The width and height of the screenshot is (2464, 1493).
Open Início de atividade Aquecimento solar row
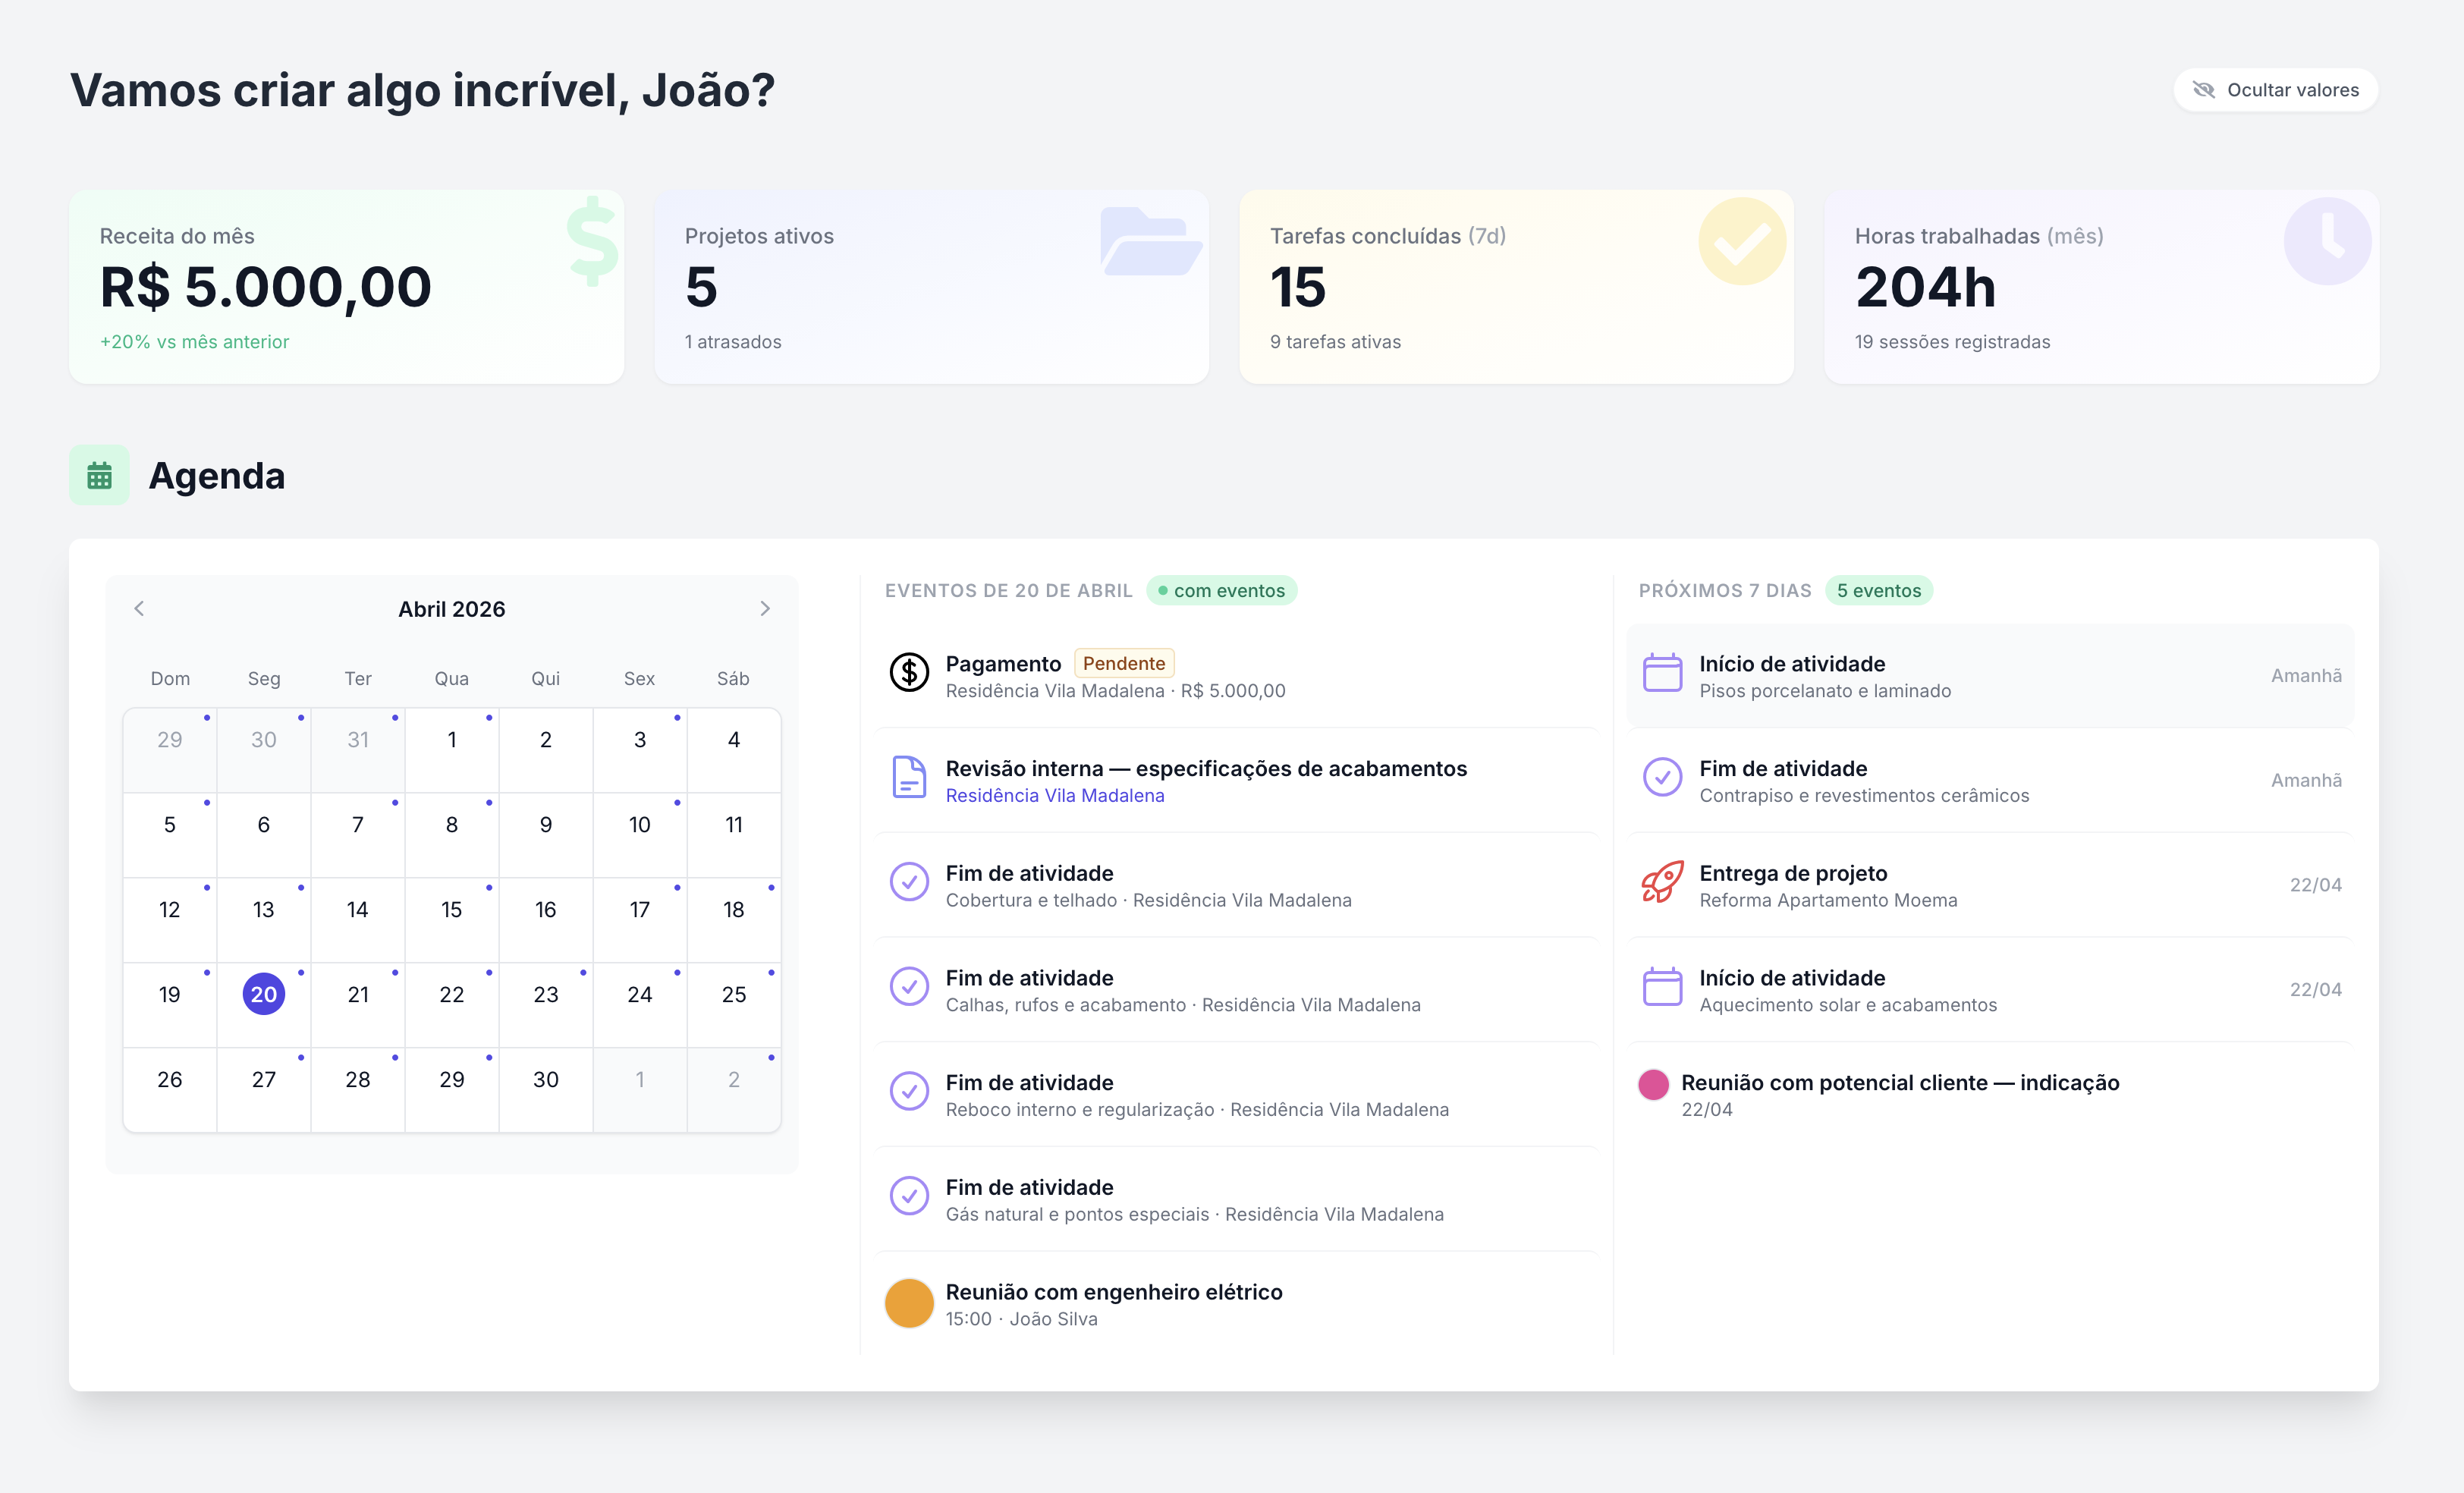(x=1990, y=990)
